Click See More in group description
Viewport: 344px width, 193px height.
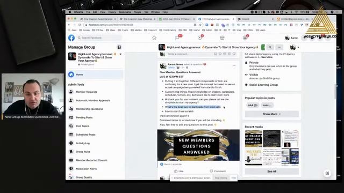point(267,57)
